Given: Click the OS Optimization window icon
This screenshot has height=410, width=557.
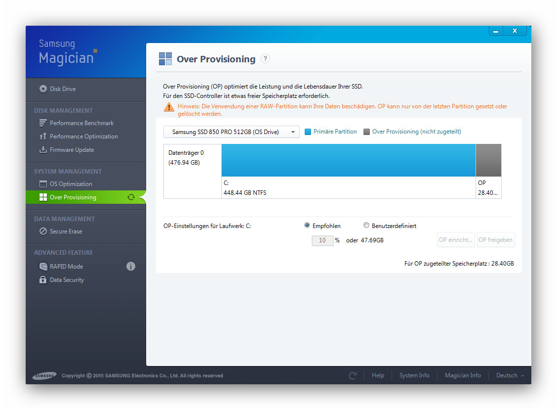Looking at the screenshot, I should [42, 184].
